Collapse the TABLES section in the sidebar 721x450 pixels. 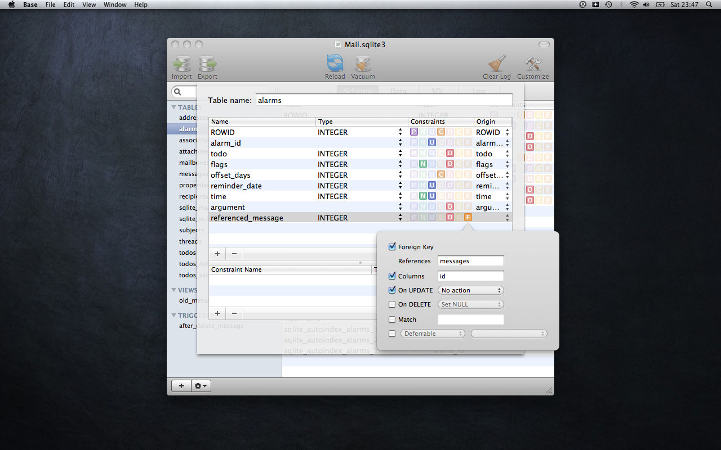[173, 107]
